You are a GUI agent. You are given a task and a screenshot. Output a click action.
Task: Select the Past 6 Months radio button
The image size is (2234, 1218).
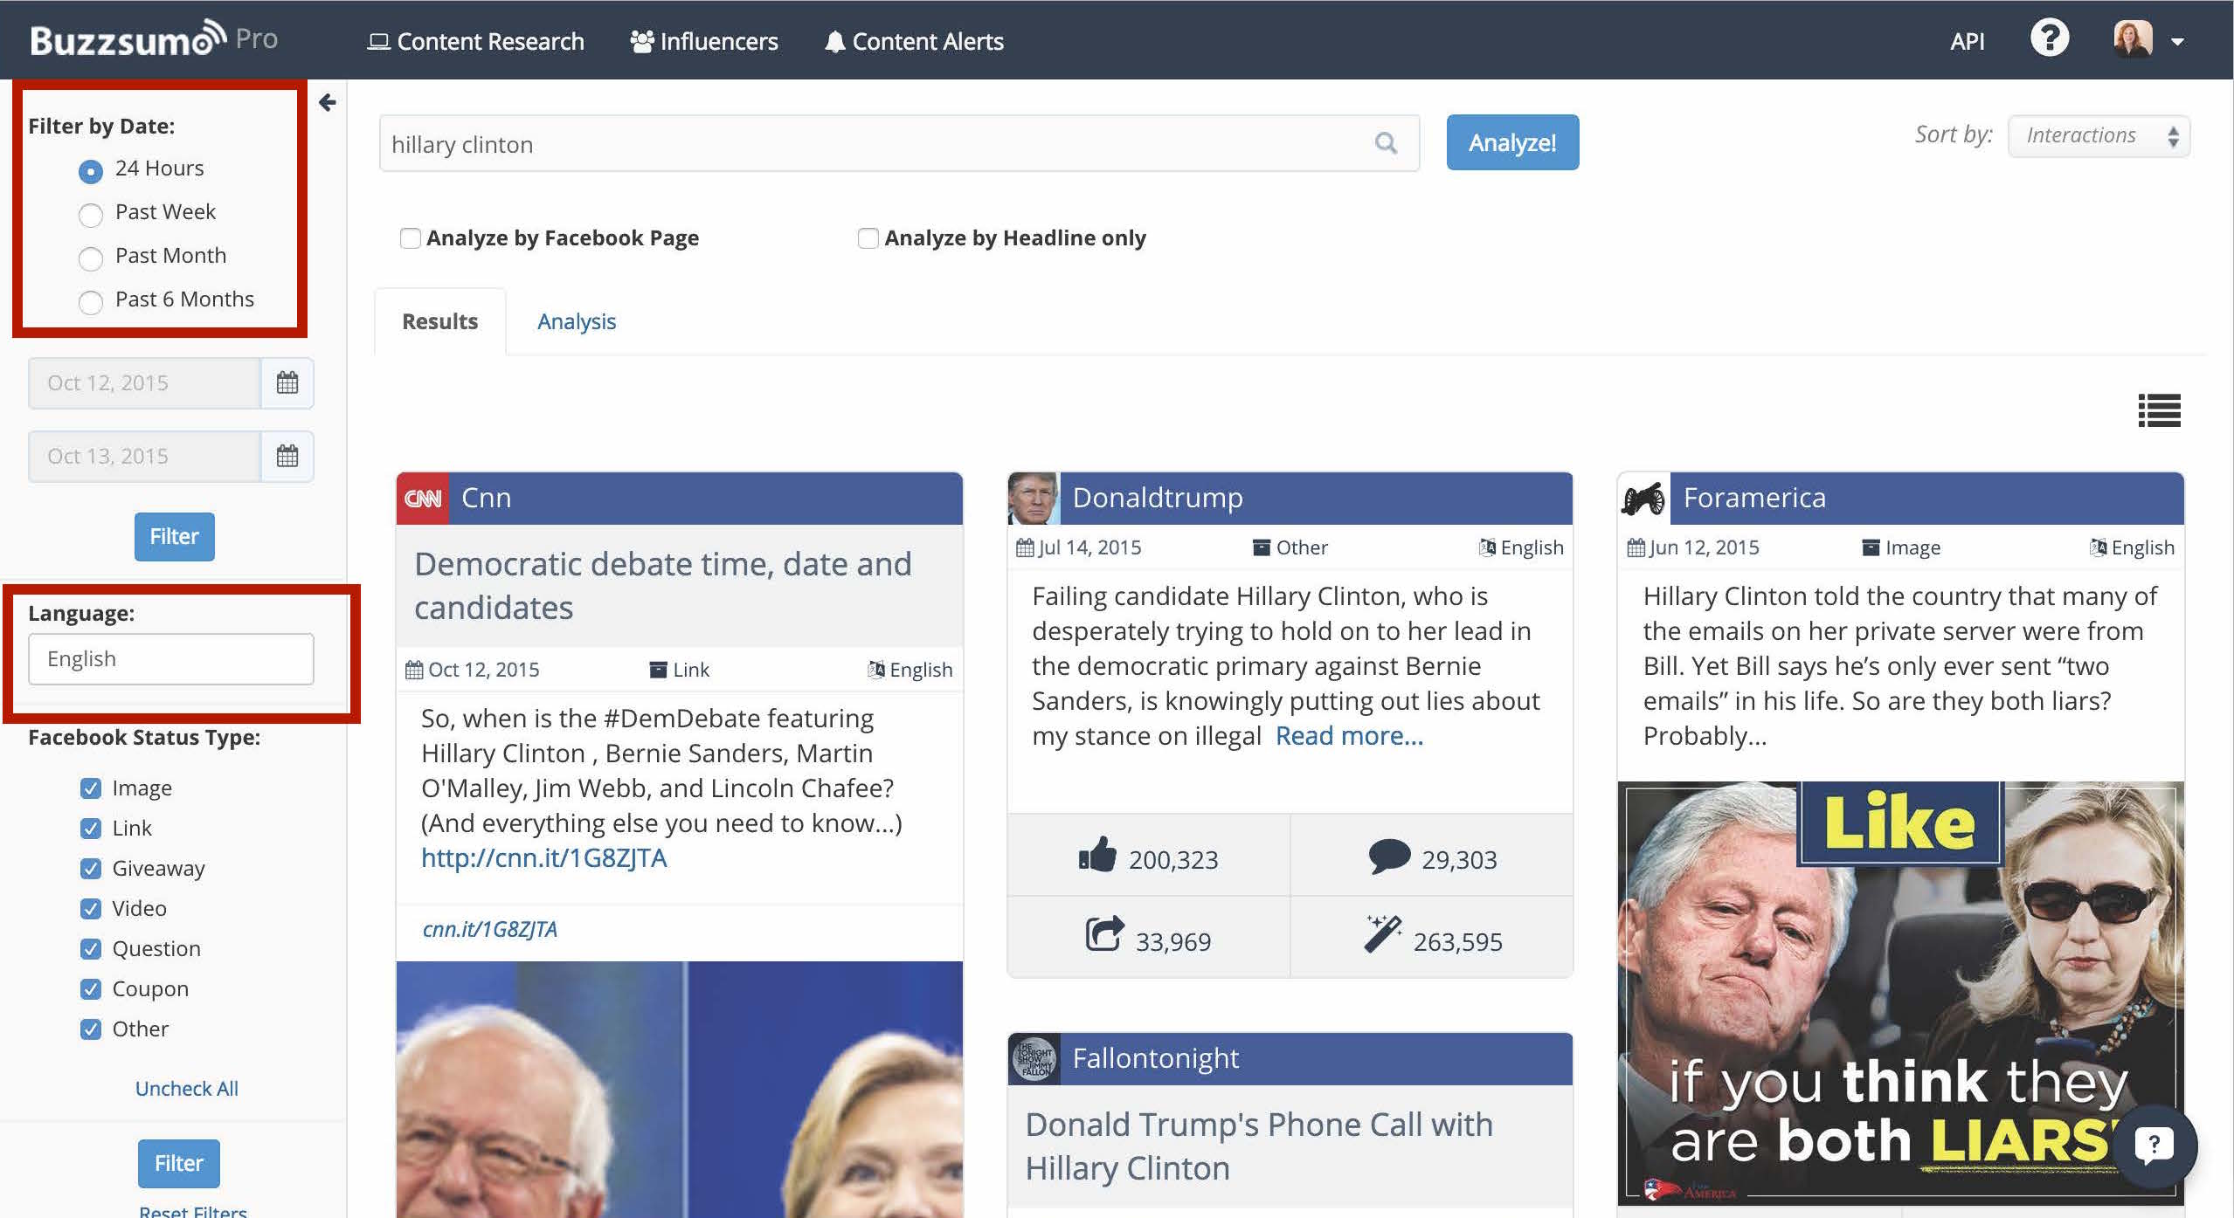(91, 301)
